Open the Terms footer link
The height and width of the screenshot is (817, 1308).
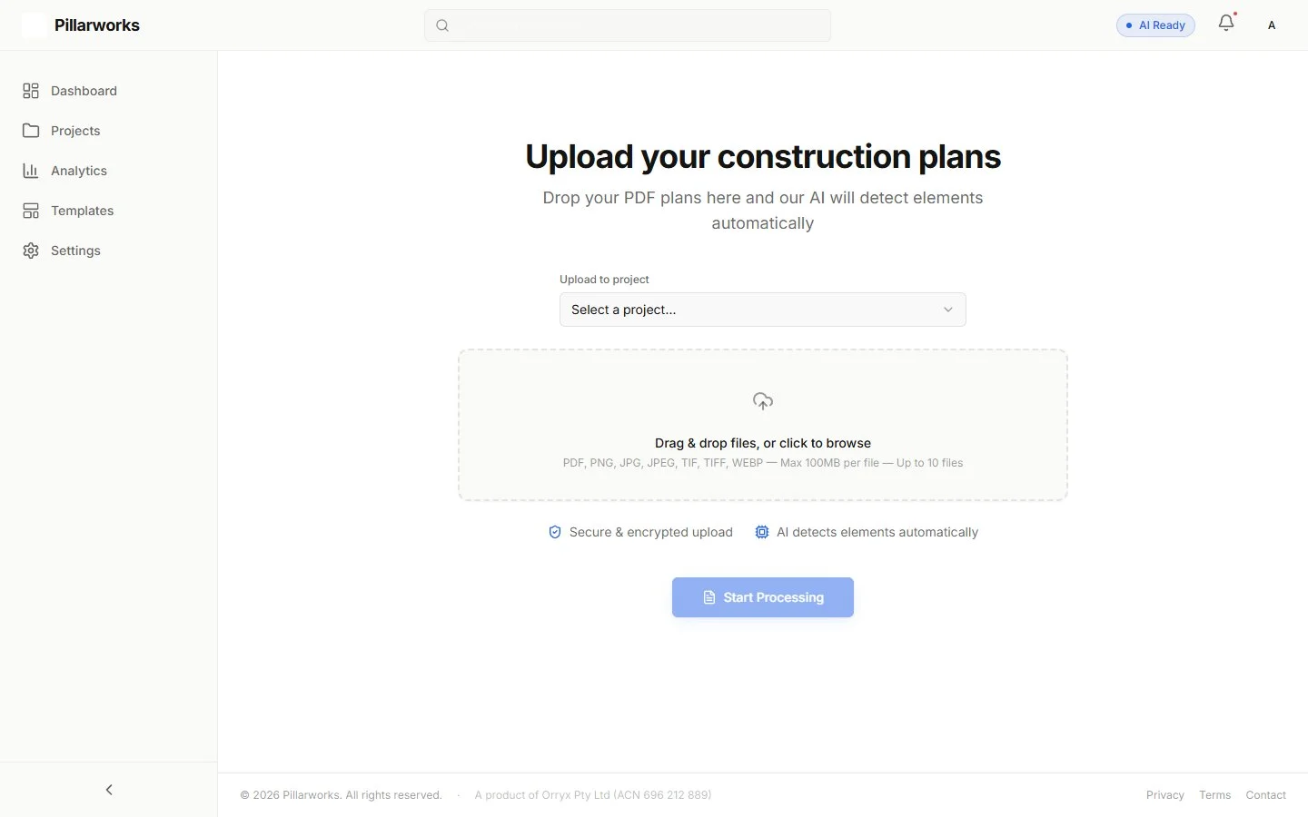click(1215, 795)
